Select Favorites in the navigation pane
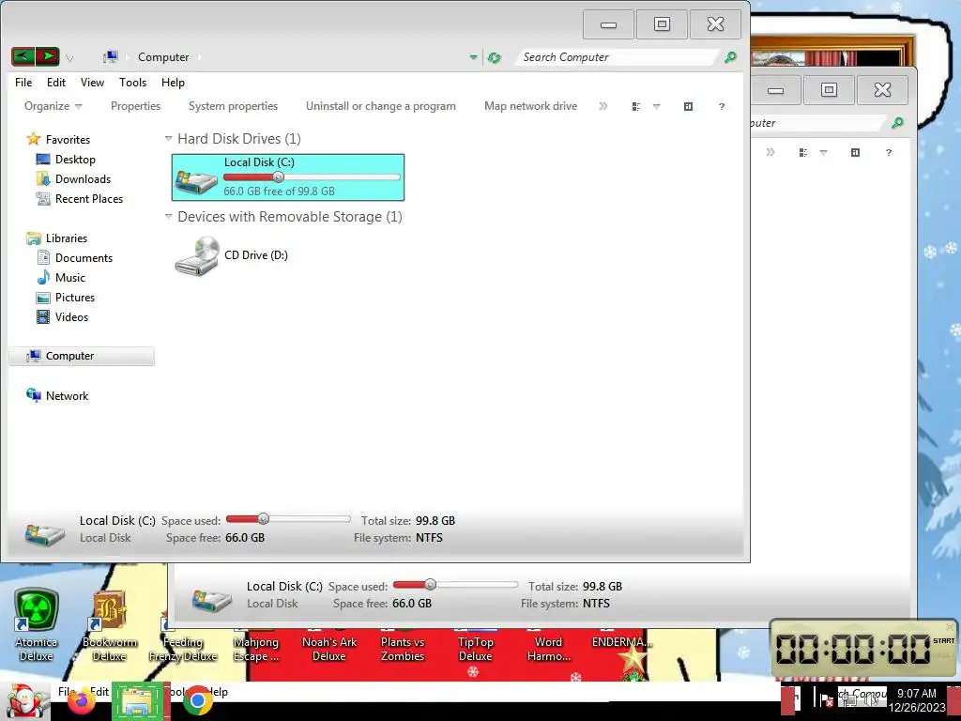961x721 pixels. click(68, 140)
